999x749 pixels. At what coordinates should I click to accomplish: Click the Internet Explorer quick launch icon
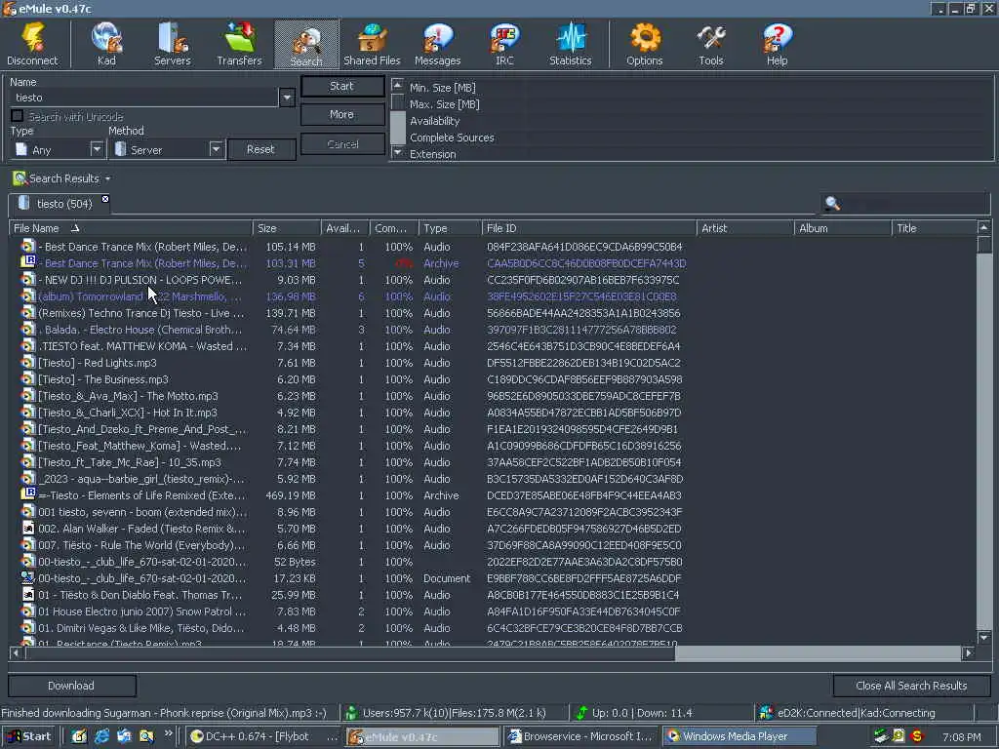click(101, 736)
